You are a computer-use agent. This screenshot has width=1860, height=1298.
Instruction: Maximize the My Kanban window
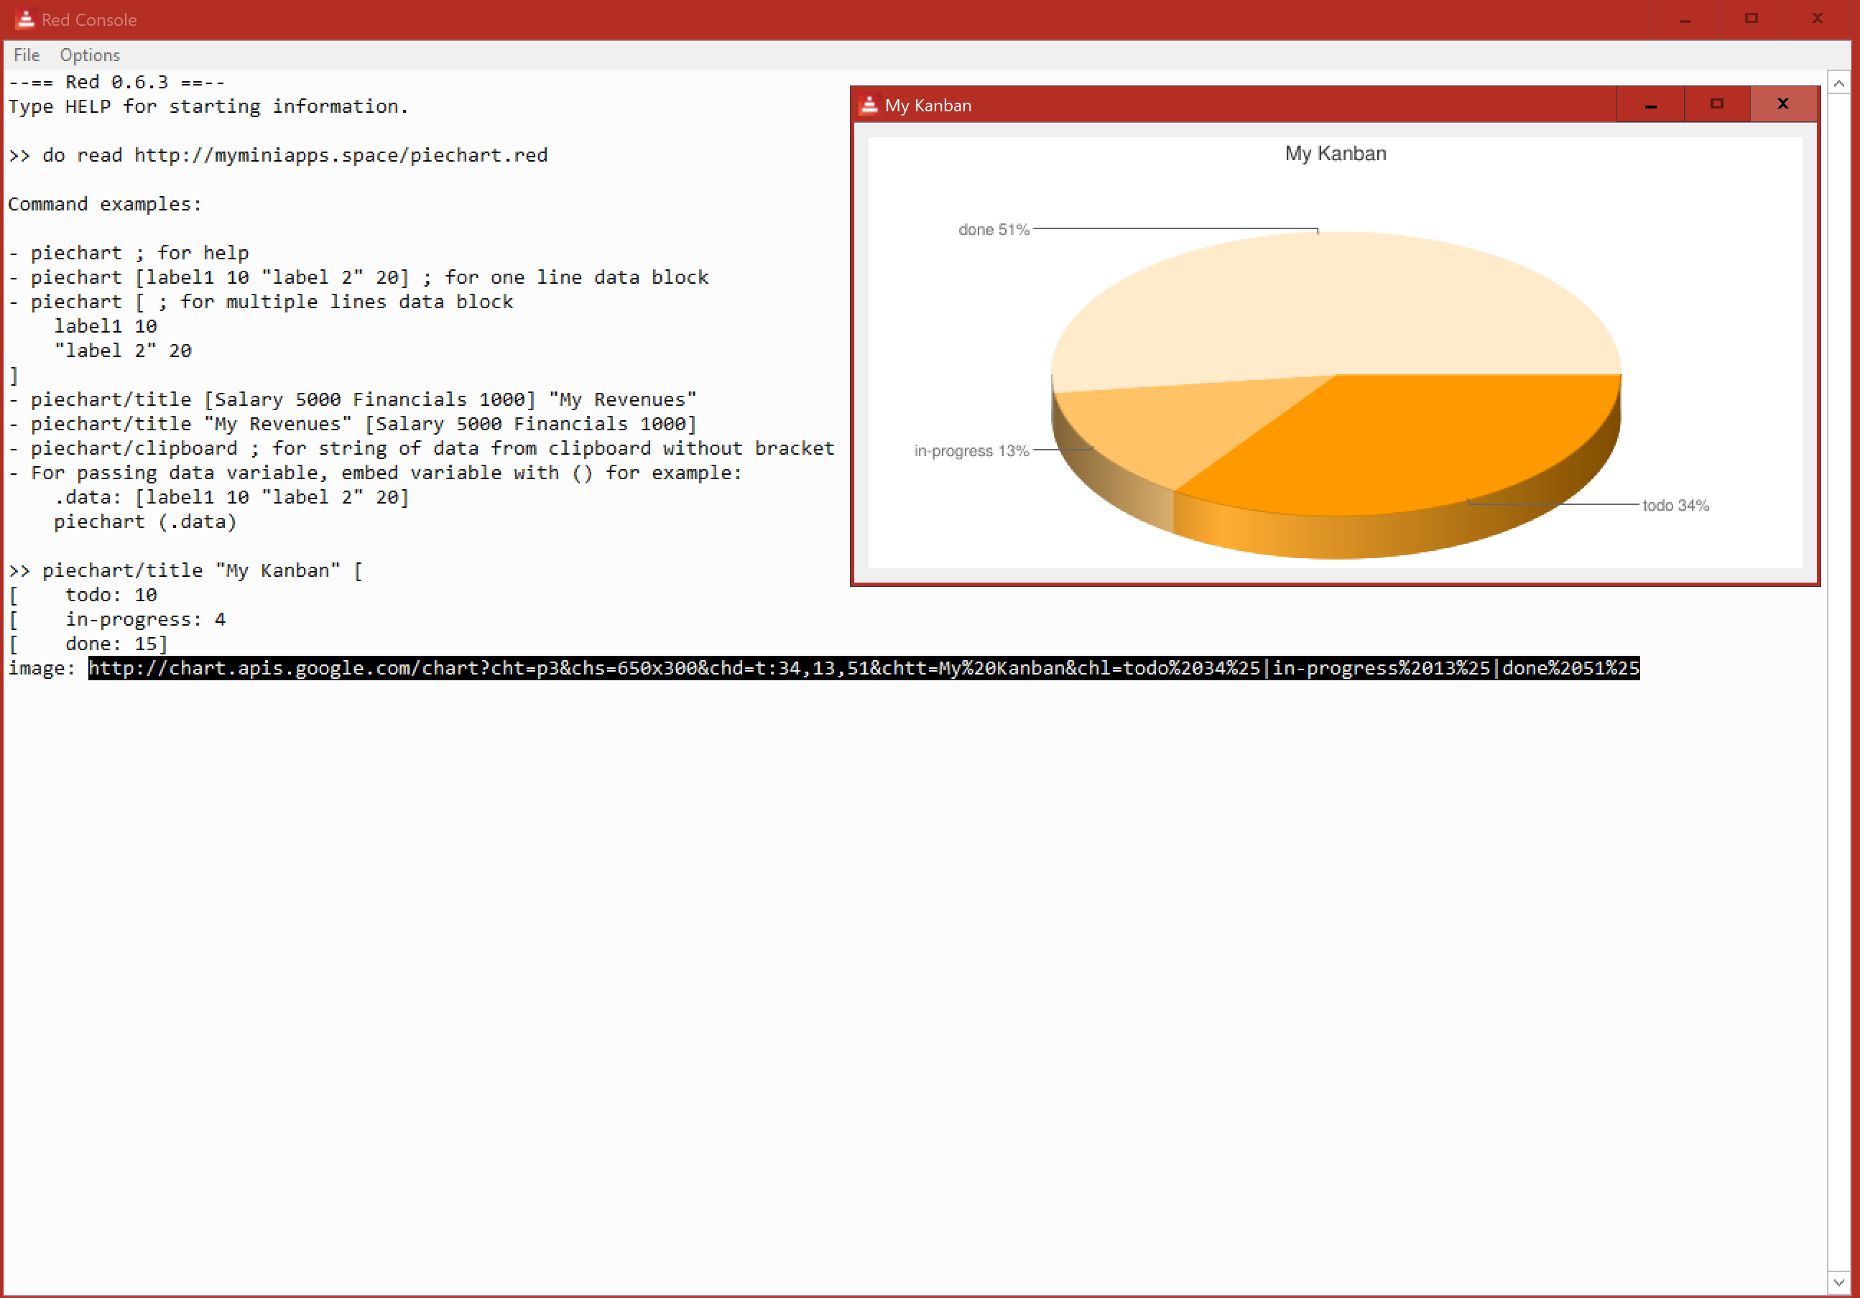point(1716,105)
